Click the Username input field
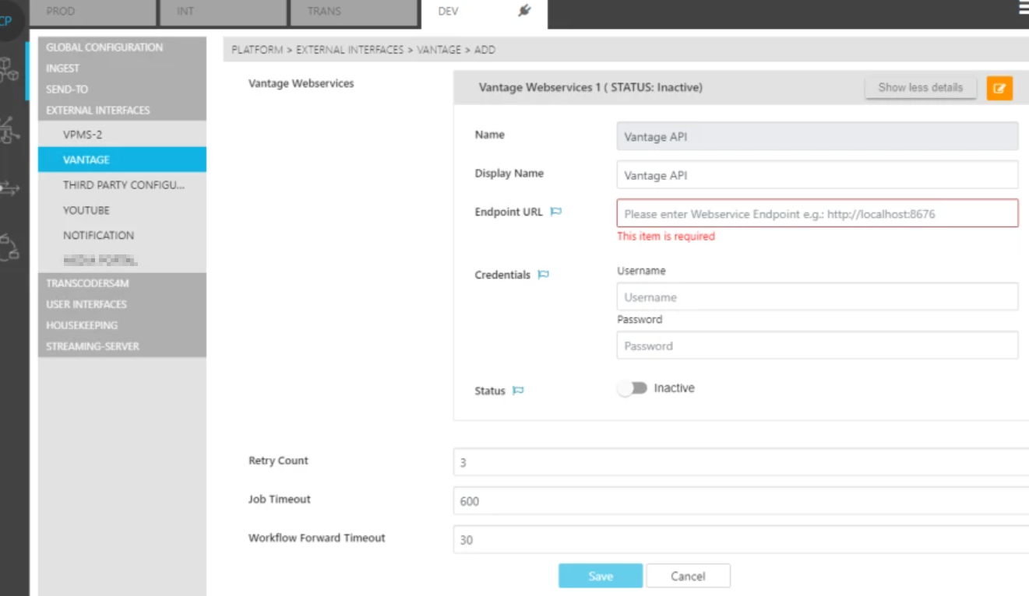 pos(816,297)
